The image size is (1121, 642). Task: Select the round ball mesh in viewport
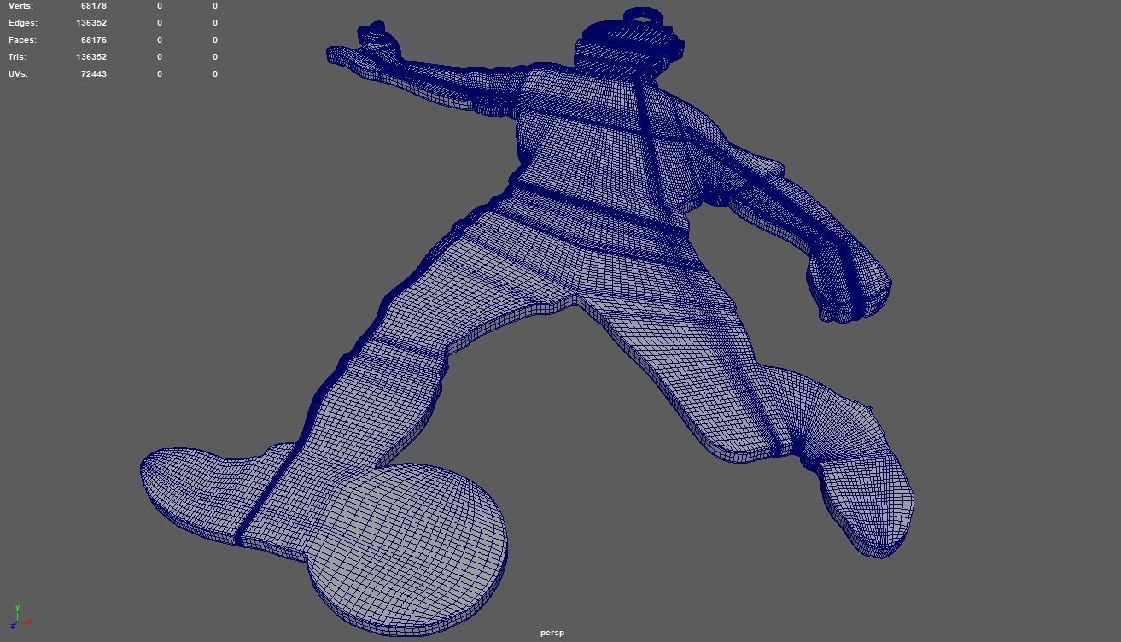[x=408, y=551]
